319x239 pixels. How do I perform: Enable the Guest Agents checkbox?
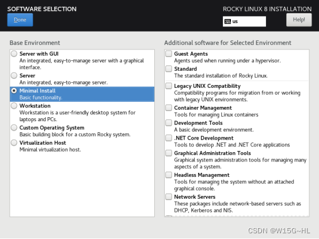[169, 53]
